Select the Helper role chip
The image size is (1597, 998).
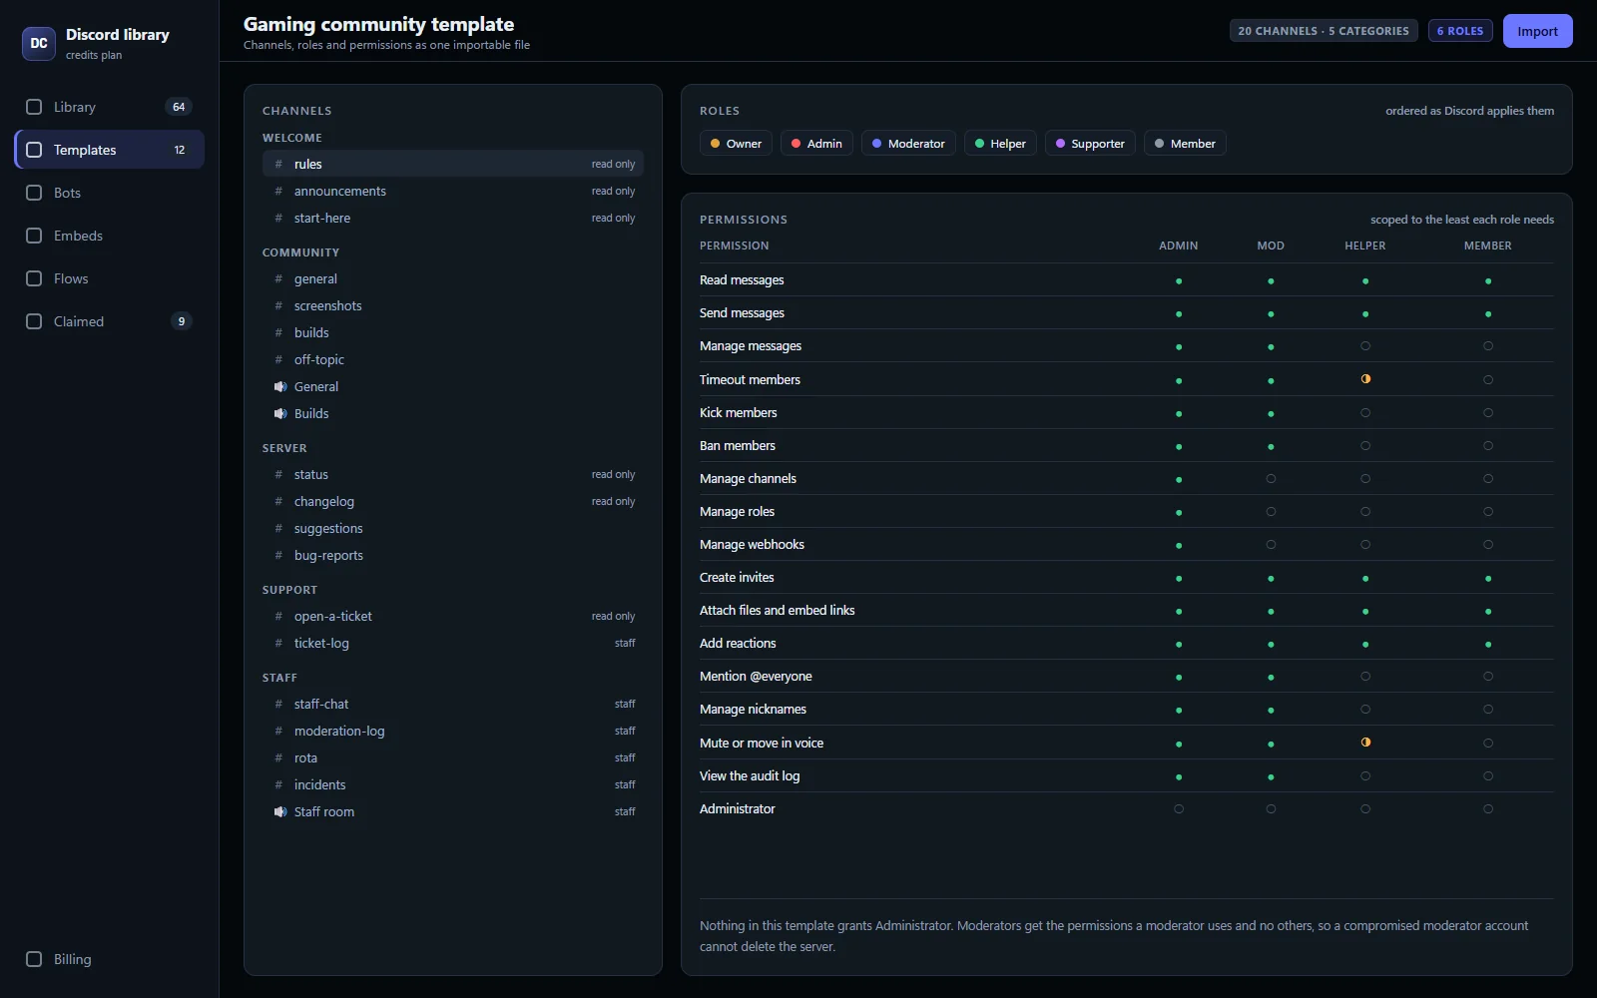[x=1000, y=144]
